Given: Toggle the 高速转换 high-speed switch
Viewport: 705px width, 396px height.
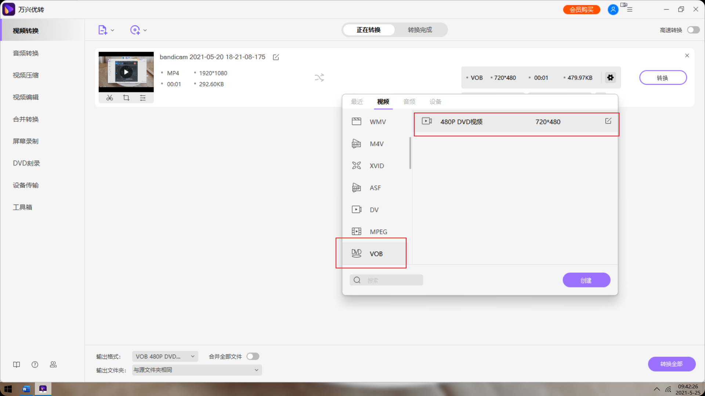Looking at the screenshot, I should pyautogui.click(x=693, y=30).
